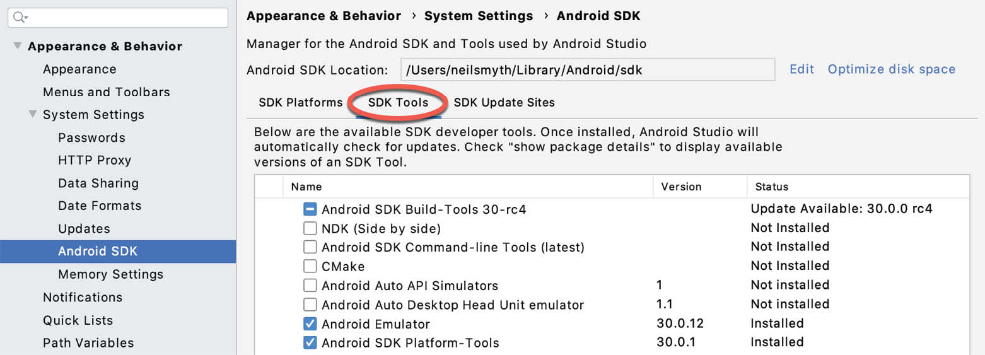Click version 30.0.12 of Android Emulator
This screenshot has height=355, width=985.
tap(680, 323)
